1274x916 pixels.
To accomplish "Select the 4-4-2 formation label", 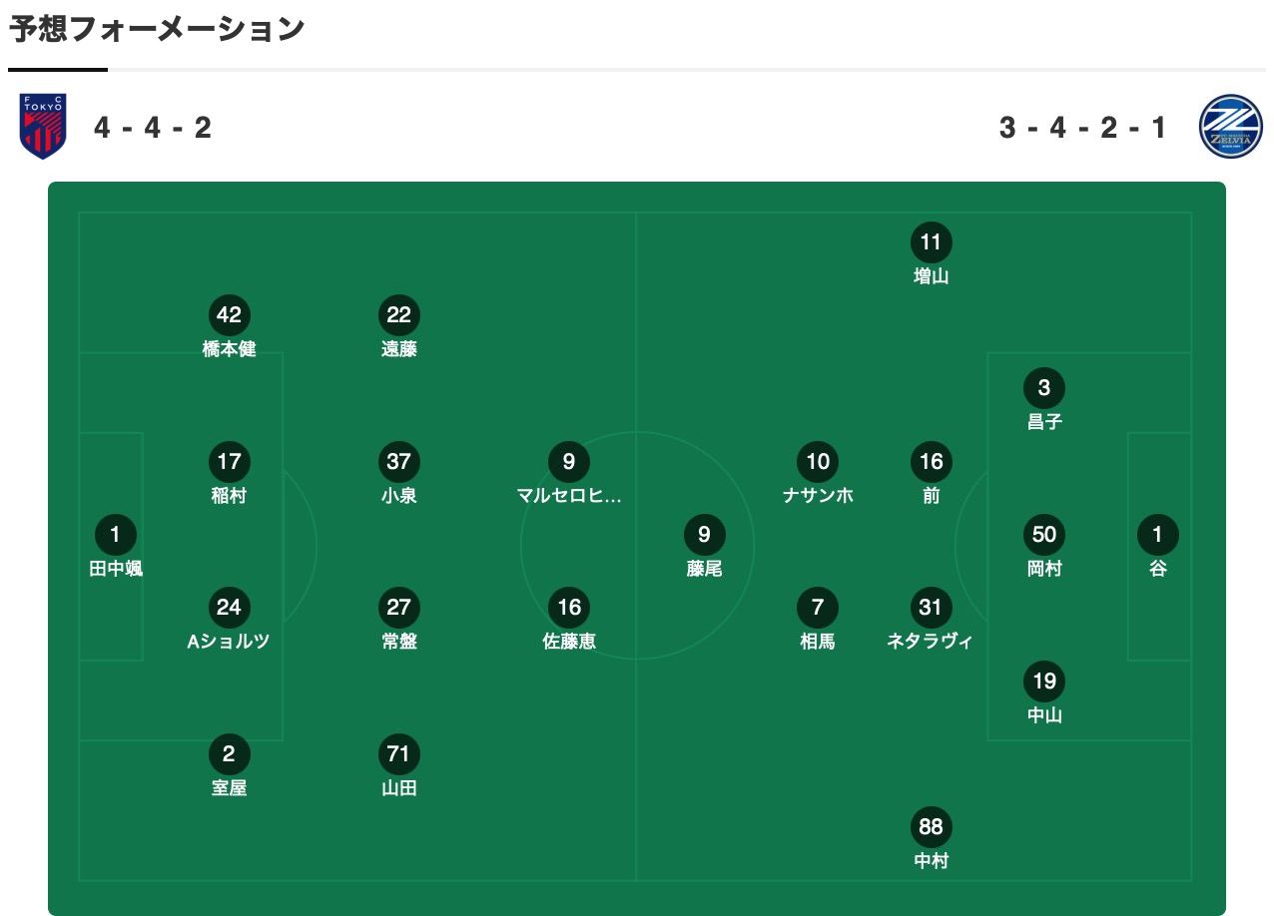I will click(x=153, y=128).
